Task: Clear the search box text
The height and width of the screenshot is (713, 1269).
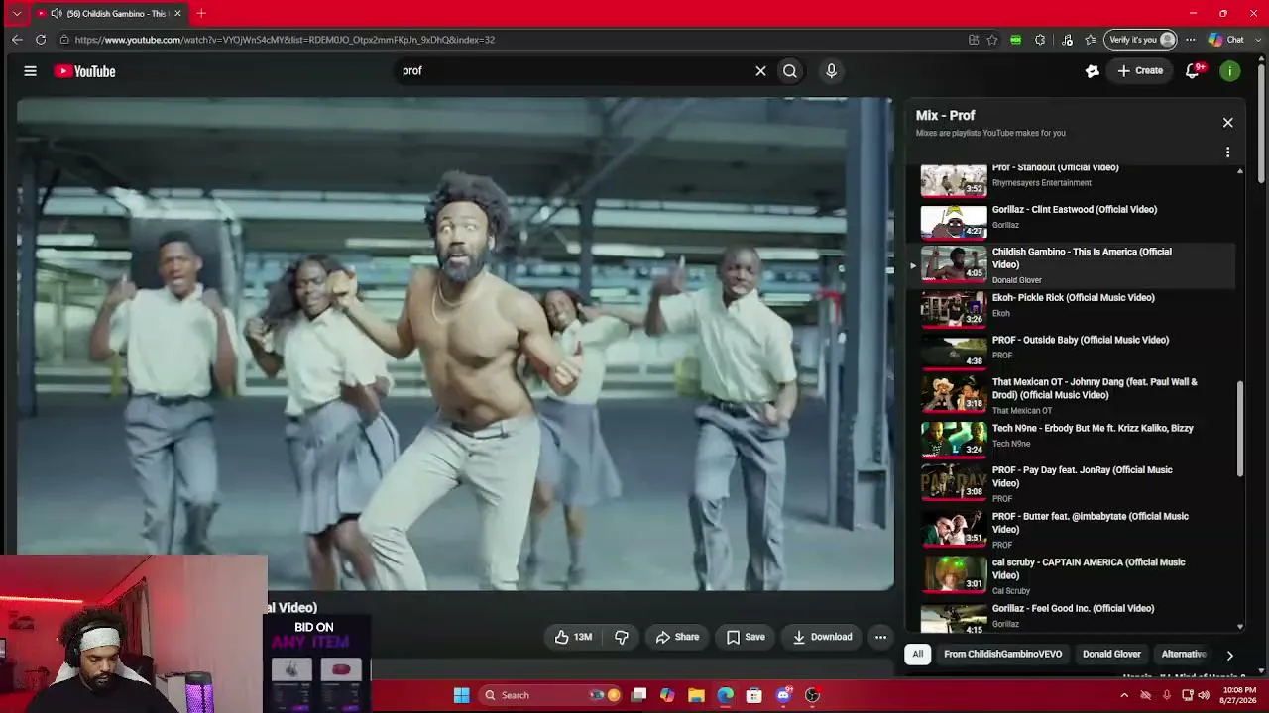Action: [x=760, y=71]
